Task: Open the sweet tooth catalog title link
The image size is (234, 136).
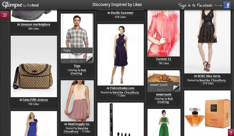Action: pos(164,95)
